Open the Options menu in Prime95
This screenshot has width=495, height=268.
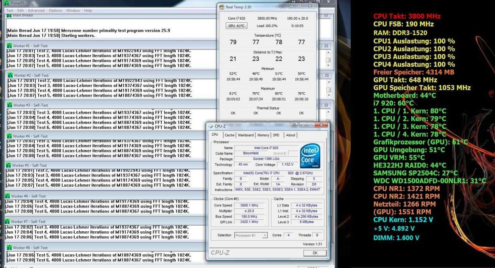[x=55, y=11]
